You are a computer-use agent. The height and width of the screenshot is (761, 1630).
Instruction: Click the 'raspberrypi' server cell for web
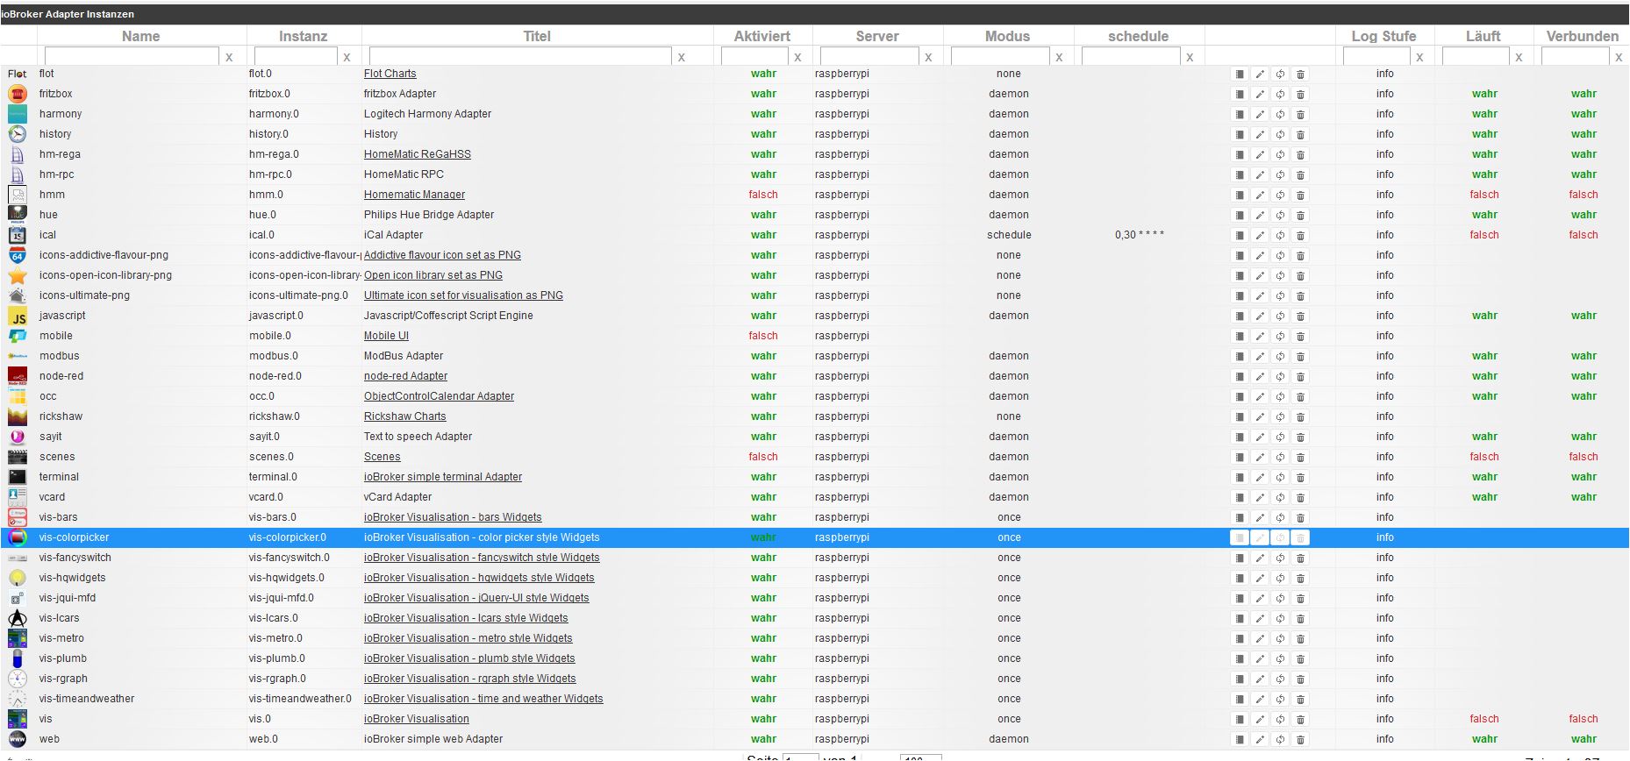coord(842,739)
